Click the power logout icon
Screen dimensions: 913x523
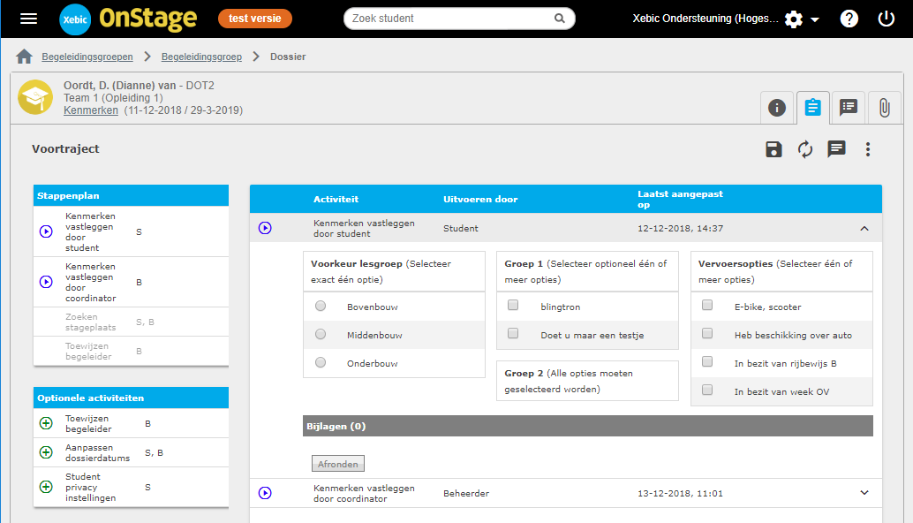click(x=887, y=19)
